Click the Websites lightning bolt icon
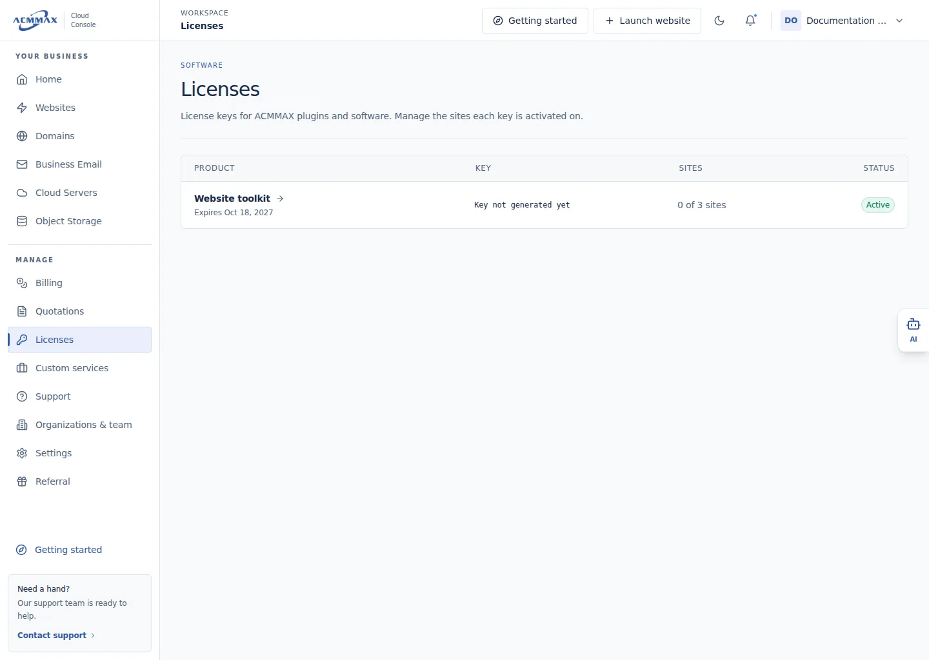Image resolution: width=929 pixels, height=660 pixels. (22, 108)
